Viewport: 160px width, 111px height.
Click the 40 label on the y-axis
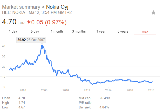coord(4,46)
